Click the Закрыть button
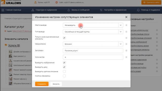 56,84
